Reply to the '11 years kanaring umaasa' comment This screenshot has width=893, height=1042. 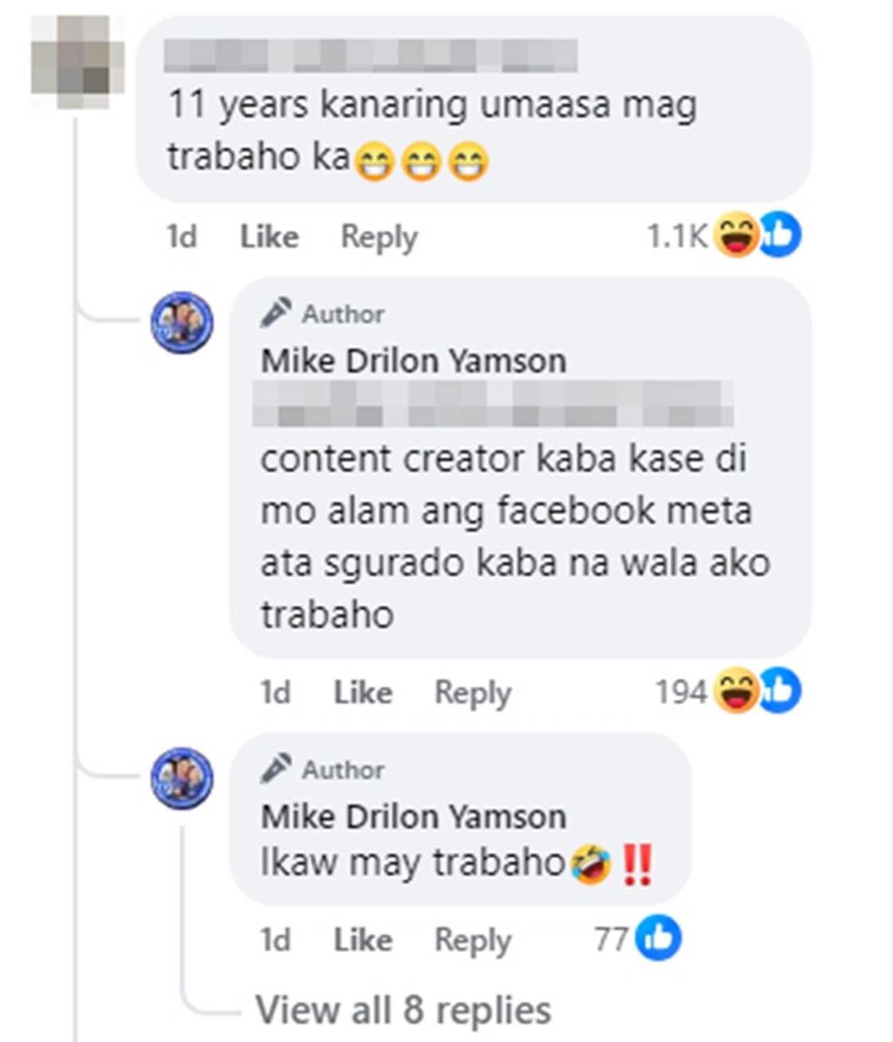379,237
